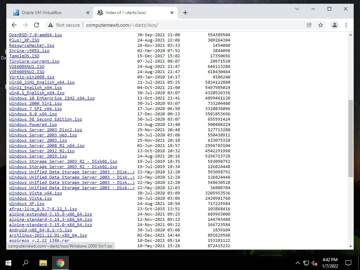Screen dimensions: 360x270
Task: Open network status tray icon
Action: (306, 263)
